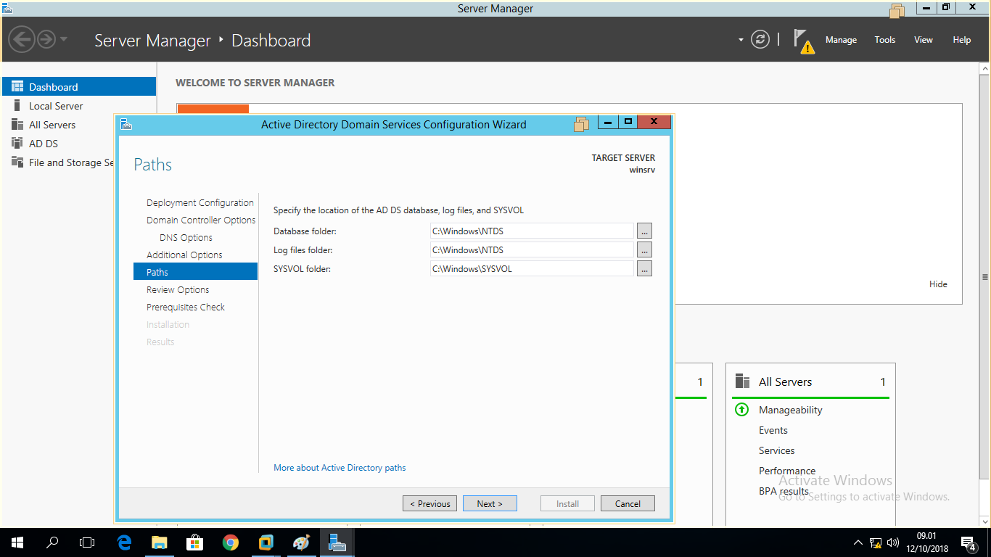
Task: Open the Manage menu
Action: pos(841,40)
